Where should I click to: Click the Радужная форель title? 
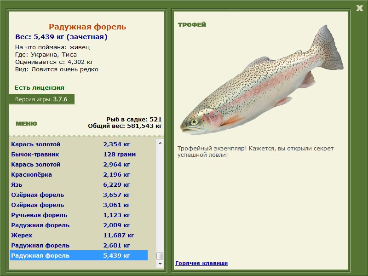[x=87, y=27]
